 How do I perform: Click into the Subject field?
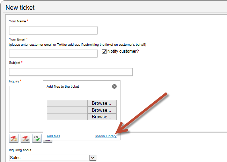pos(71,72)
